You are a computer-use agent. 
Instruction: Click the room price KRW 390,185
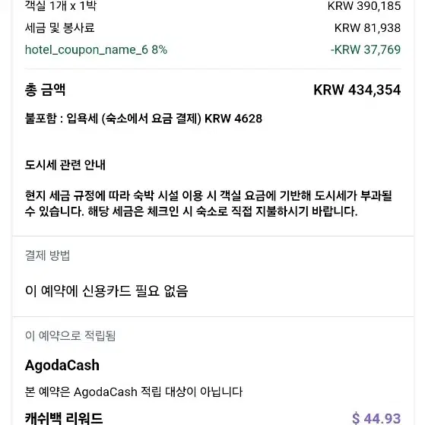click(364, 6)
